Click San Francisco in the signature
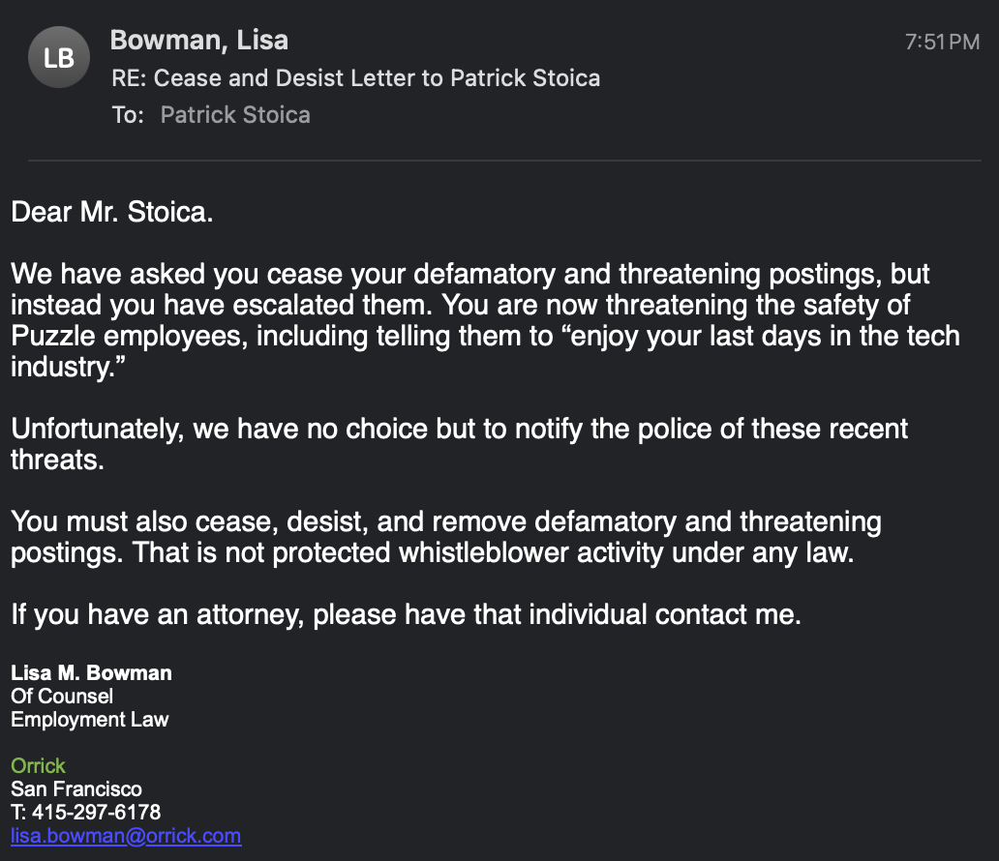 pos(76,789)
